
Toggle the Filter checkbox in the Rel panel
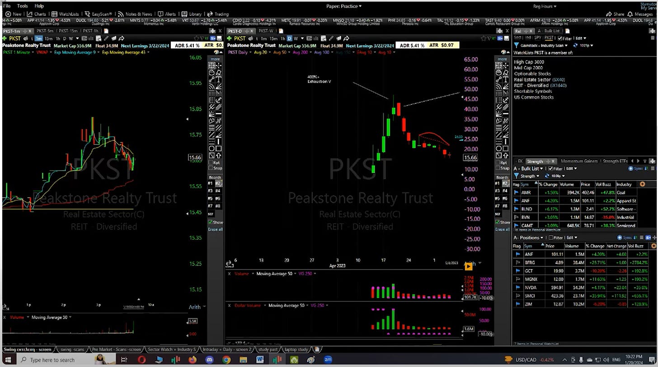559,38
